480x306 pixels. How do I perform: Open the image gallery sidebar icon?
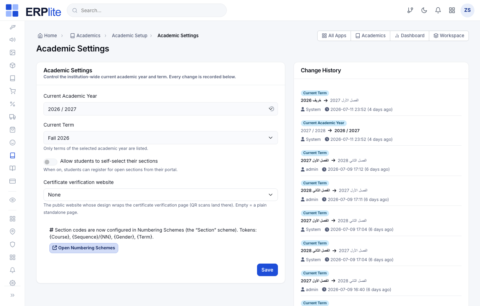click(13, 53)
